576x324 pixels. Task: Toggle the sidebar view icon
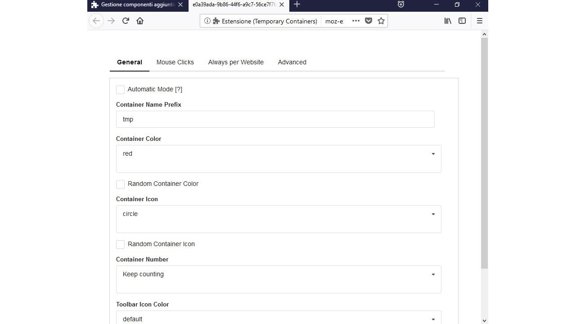(x=462, y=21)
